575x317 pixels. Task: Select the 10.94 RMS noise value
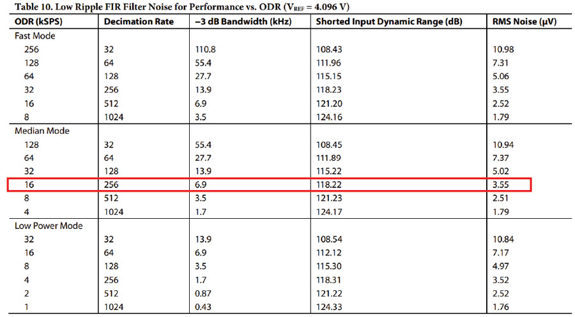coord(503,145)
